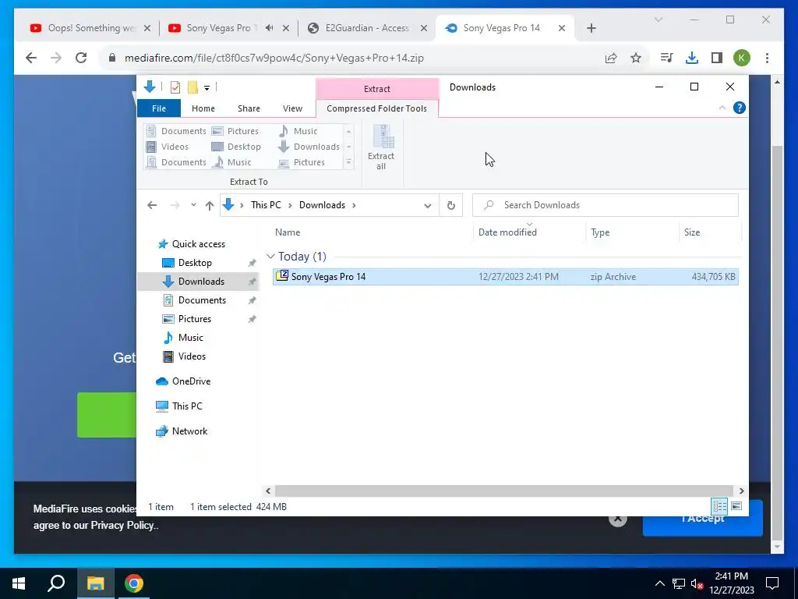Select Downloads in navigation pane

click(198, 281)
